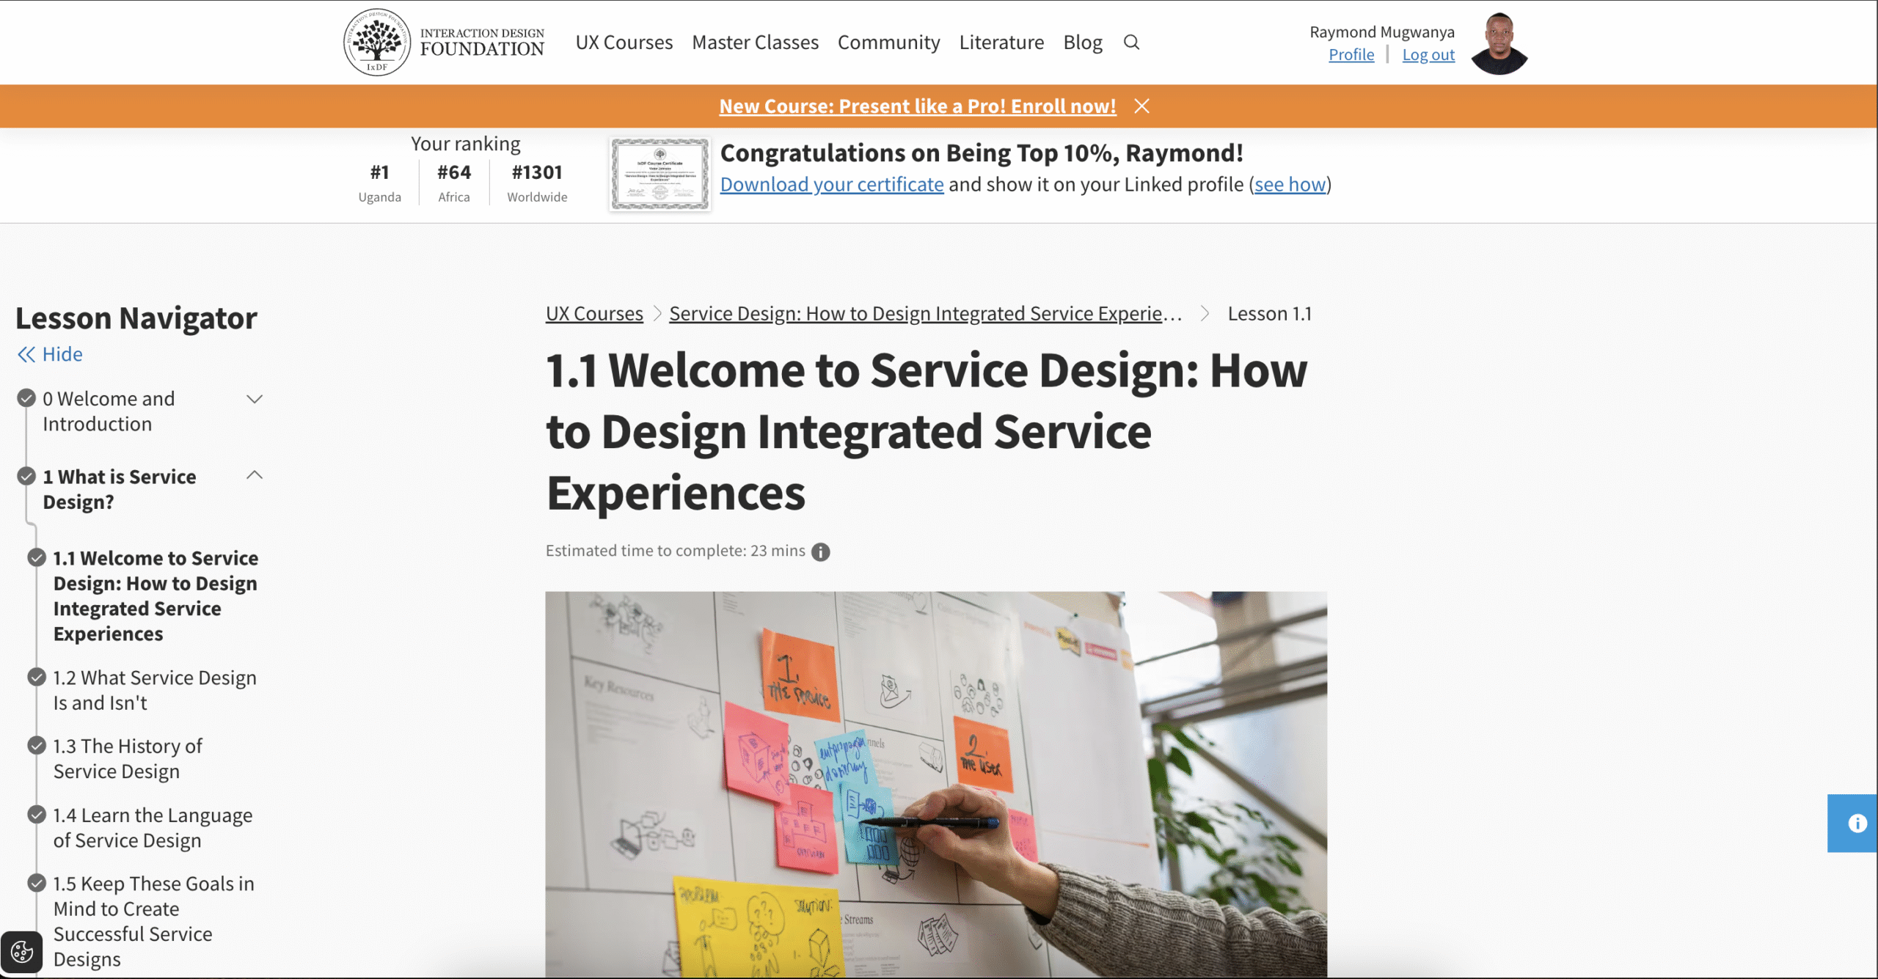Click checkmark beside lesson 1.4
1878x979 pixels.
click(37, 814)
